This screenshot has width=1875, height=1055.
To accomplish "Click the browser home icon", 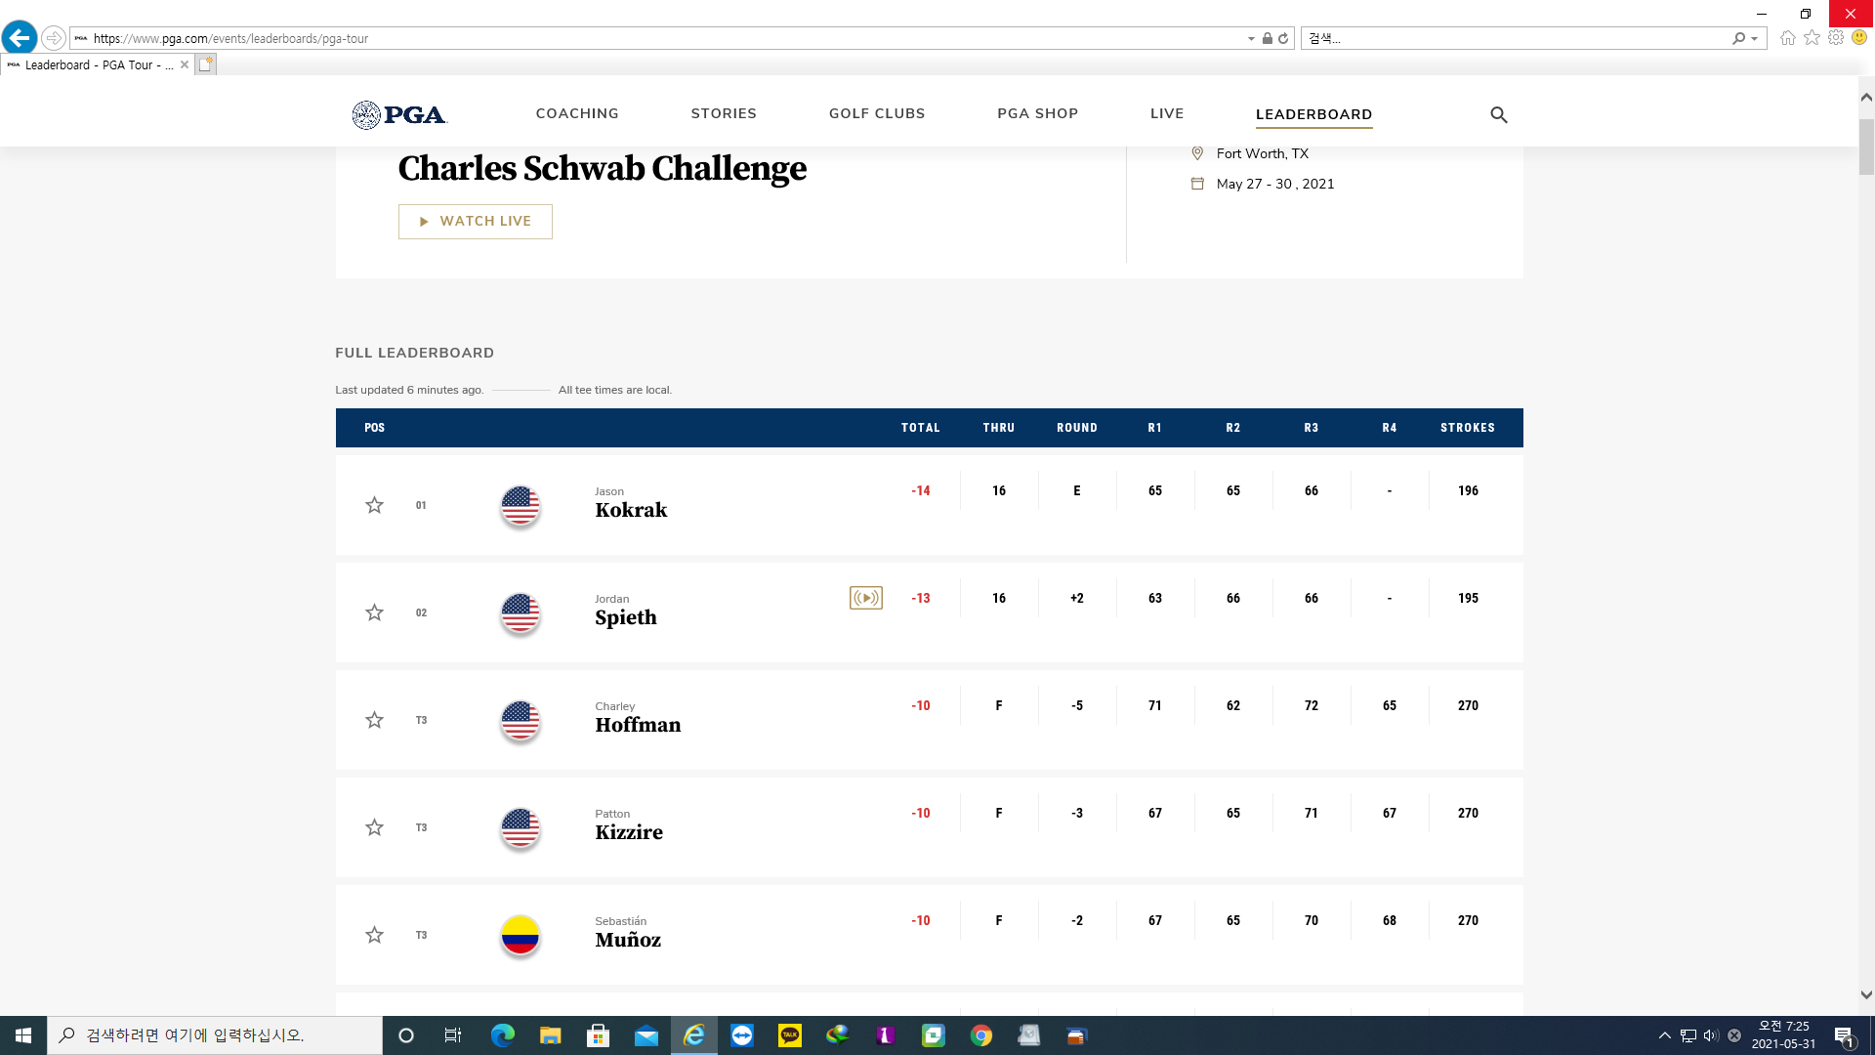I will point(1788,38).
